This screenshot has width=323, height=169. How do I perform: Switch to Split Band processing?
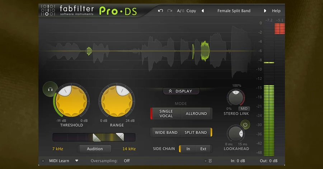196,132
